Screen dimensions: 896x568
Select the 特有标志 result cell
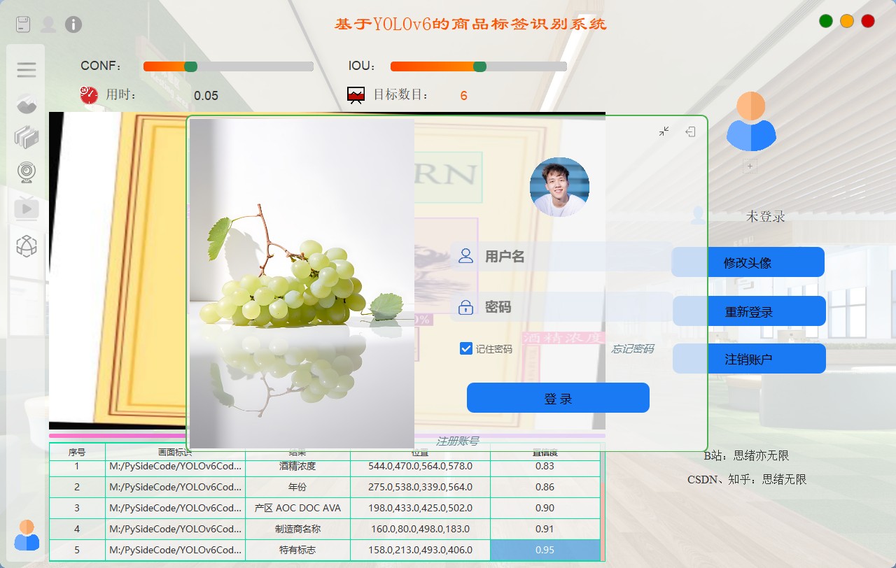[297, 550]
